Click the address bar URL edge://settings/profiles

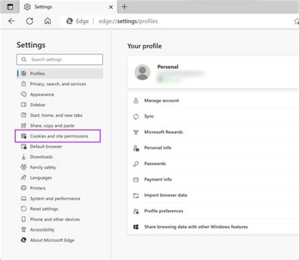coord(128,21)
